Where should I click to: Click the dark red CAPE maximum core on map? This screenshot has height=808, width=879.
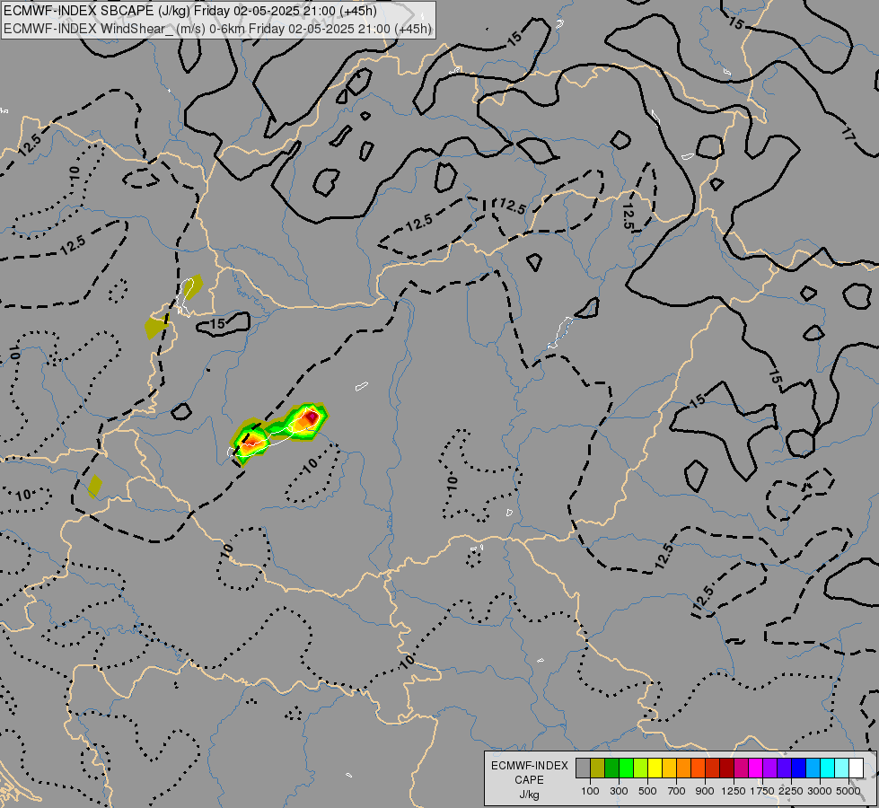pyautogui.click(x=312, y=417)
